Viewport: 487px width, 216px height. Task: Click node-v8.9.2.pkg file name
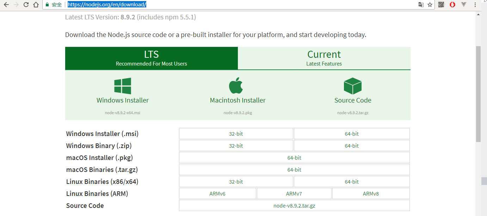[x=238, y=113]
